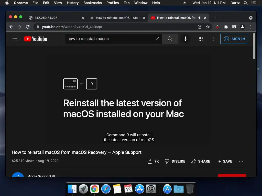
Task: Open new tab with plus button
Action: [x=215, y=18]
